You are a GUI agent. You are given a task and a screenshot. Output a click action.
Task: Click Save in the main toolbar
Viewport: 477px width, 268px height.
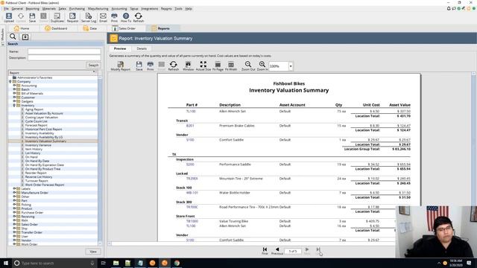(32, 17)
